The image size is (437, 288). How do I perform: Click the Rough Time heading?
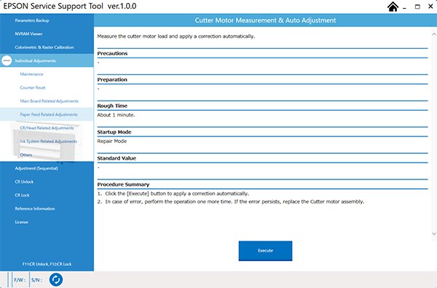click(112, 106)
